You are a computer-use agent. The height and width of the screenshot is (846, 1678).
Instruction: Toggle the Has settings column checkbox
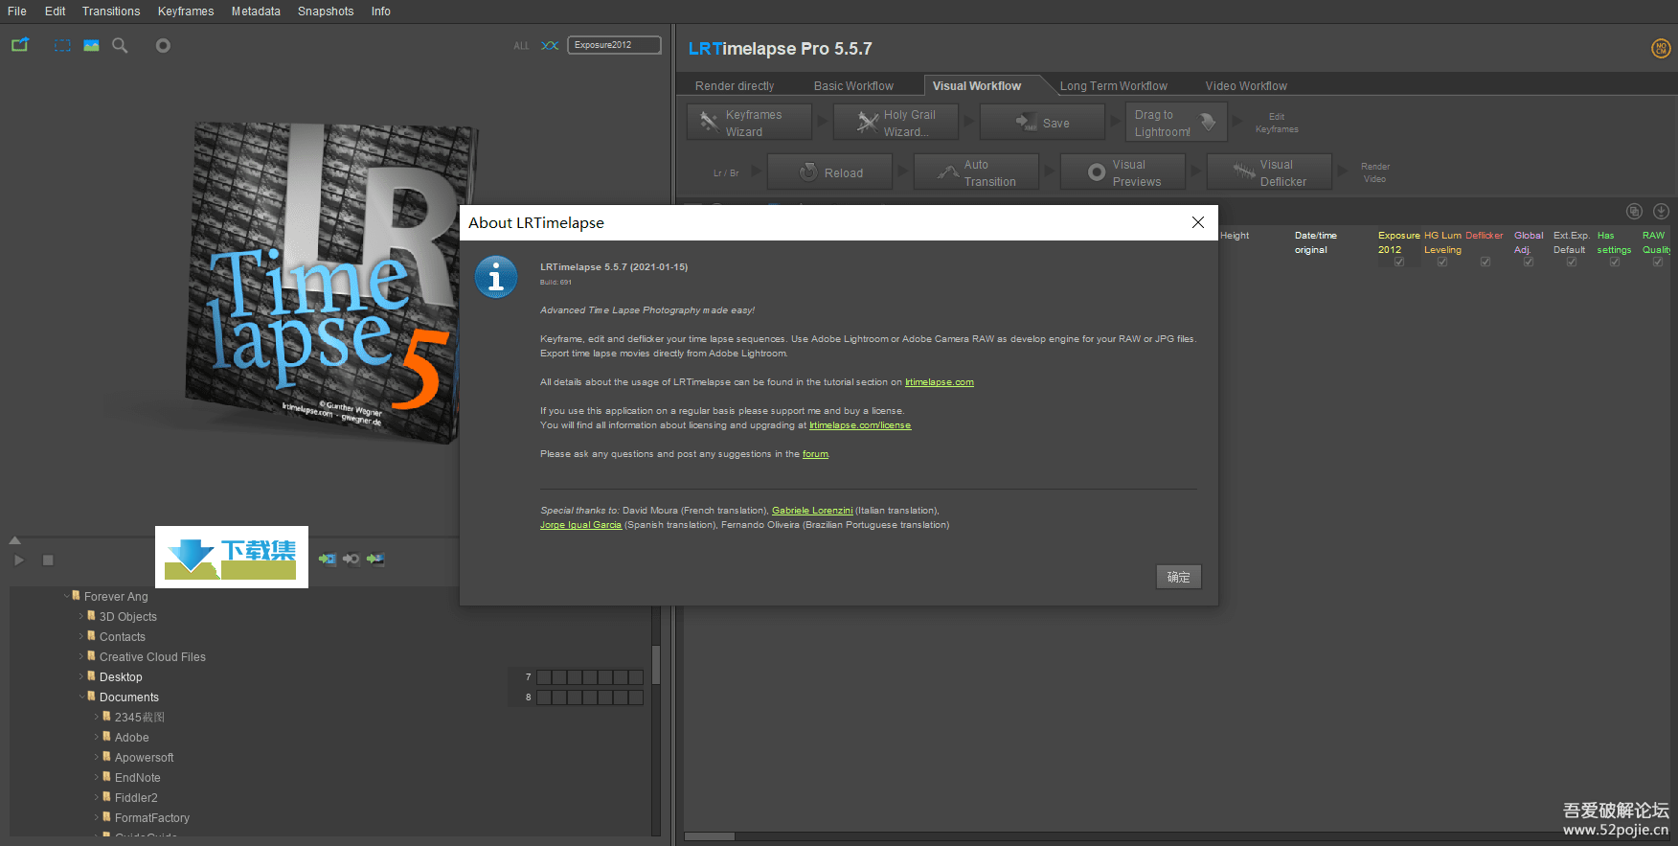coord(1615,262)
